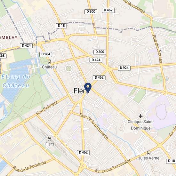The height and width of the screenshot is (176, 176).
Task: Click the blue location pin at Flers
Action: click(88, 88)
